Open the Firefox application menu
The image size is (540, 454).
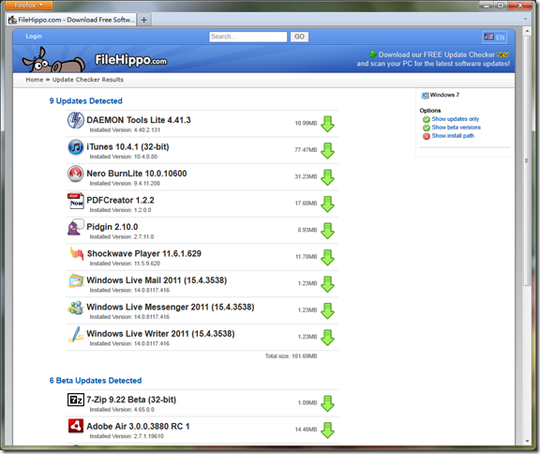pyautogui.click(x=28, y=6)
